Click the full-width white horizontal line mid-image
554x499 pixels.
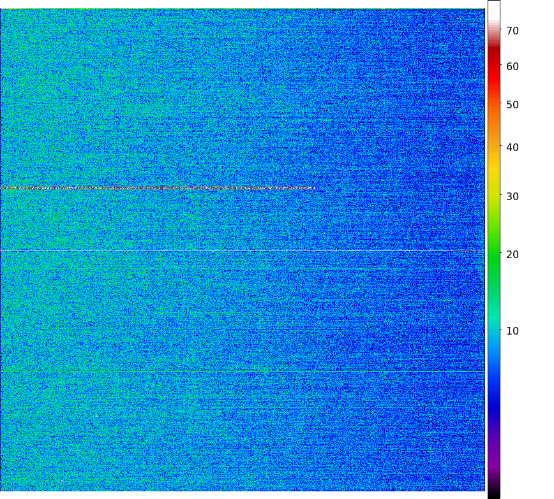243,250
